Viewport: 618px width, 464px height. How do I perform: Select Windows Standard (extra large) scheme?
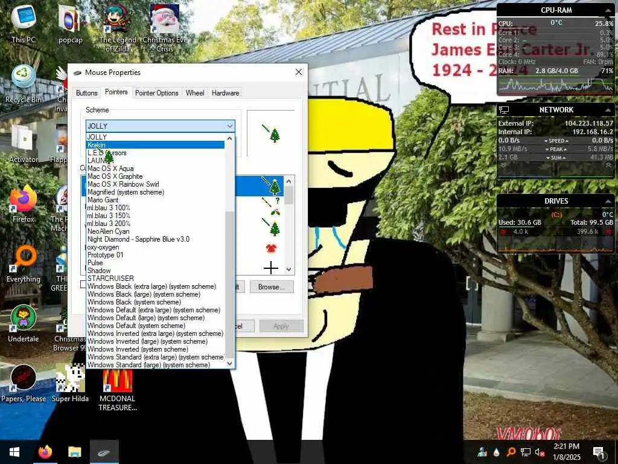(x=155, y=357)
